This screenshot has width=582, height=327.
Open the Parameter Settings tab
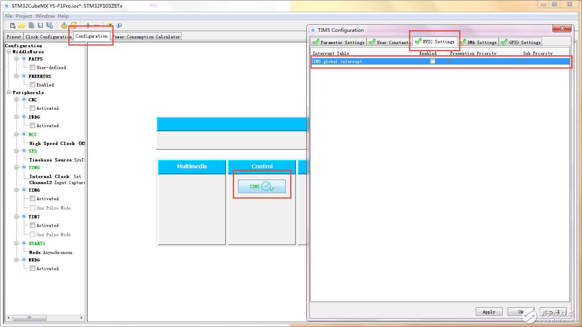[x=338, y=42]
